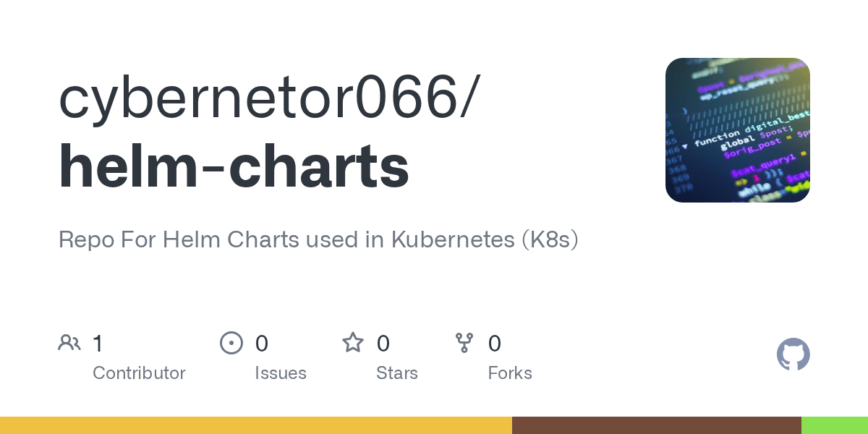The width and height of the screenshot is (868, 434).
Task: Click the forks count number 0
Action: [x=495, y=344]
